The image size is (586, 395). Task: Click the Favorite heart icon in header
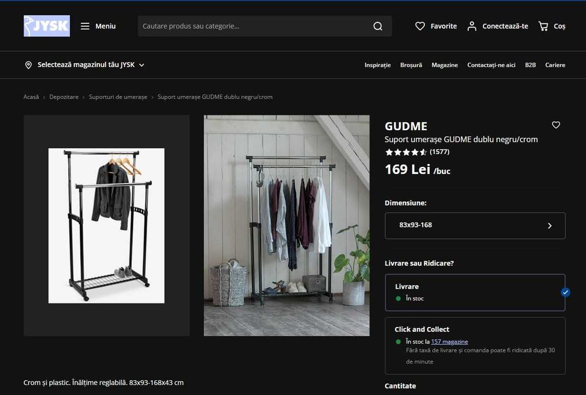point(420,26)
